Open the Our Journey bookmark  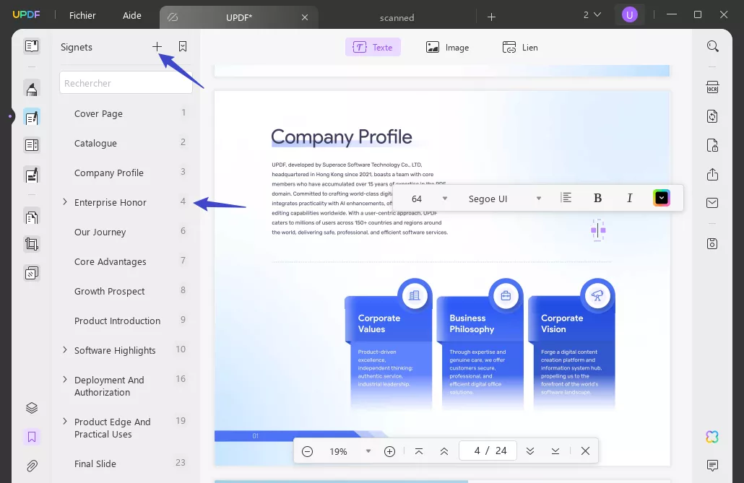point(100,232)
